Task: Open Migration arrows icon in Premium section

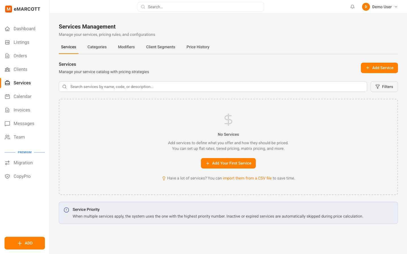Action: pyautogui.click(x=8, y=163)
